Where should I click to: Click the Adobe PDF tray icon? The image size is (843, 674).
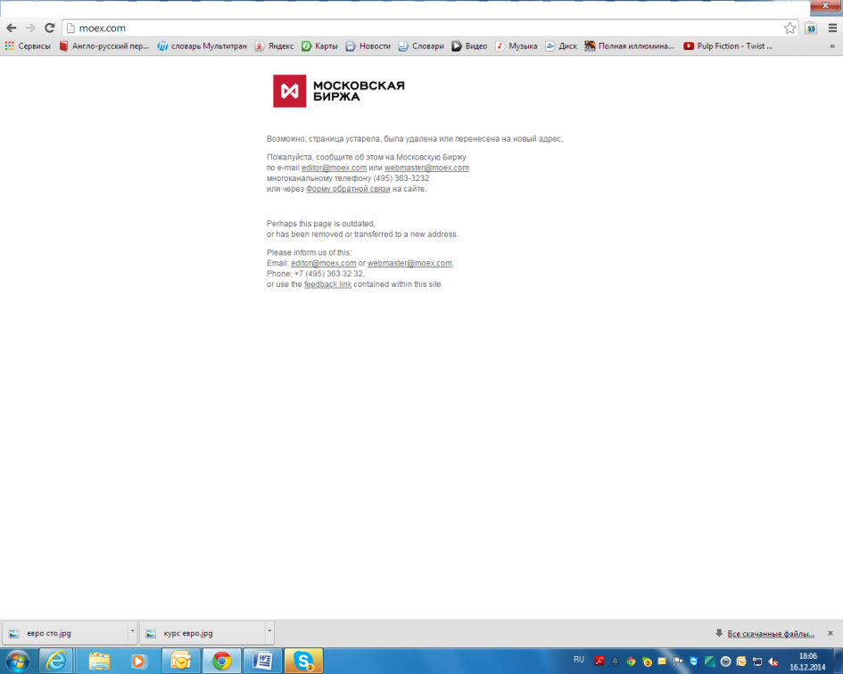pyautogui.click(x=599, y=662)
